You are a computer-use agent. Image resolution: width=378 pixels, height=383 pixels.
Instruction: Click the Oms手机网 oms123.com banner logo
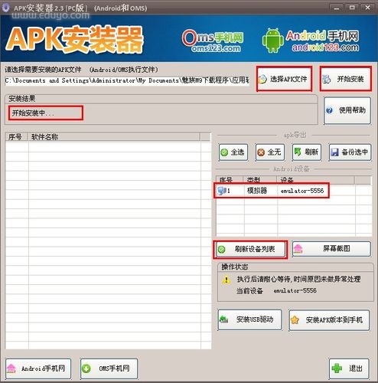tap(213, 41)
